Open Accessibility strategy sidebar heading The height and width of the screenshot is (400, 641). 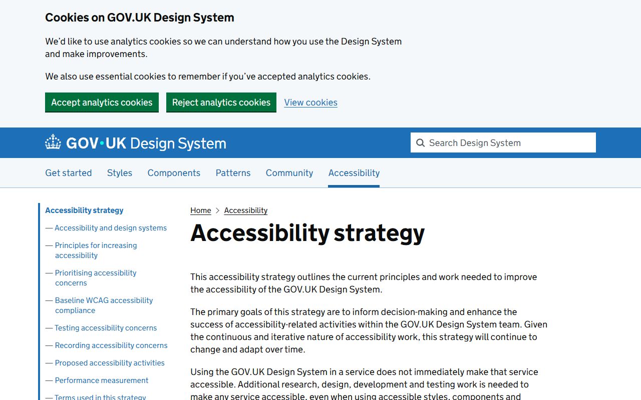pos(84,210)
